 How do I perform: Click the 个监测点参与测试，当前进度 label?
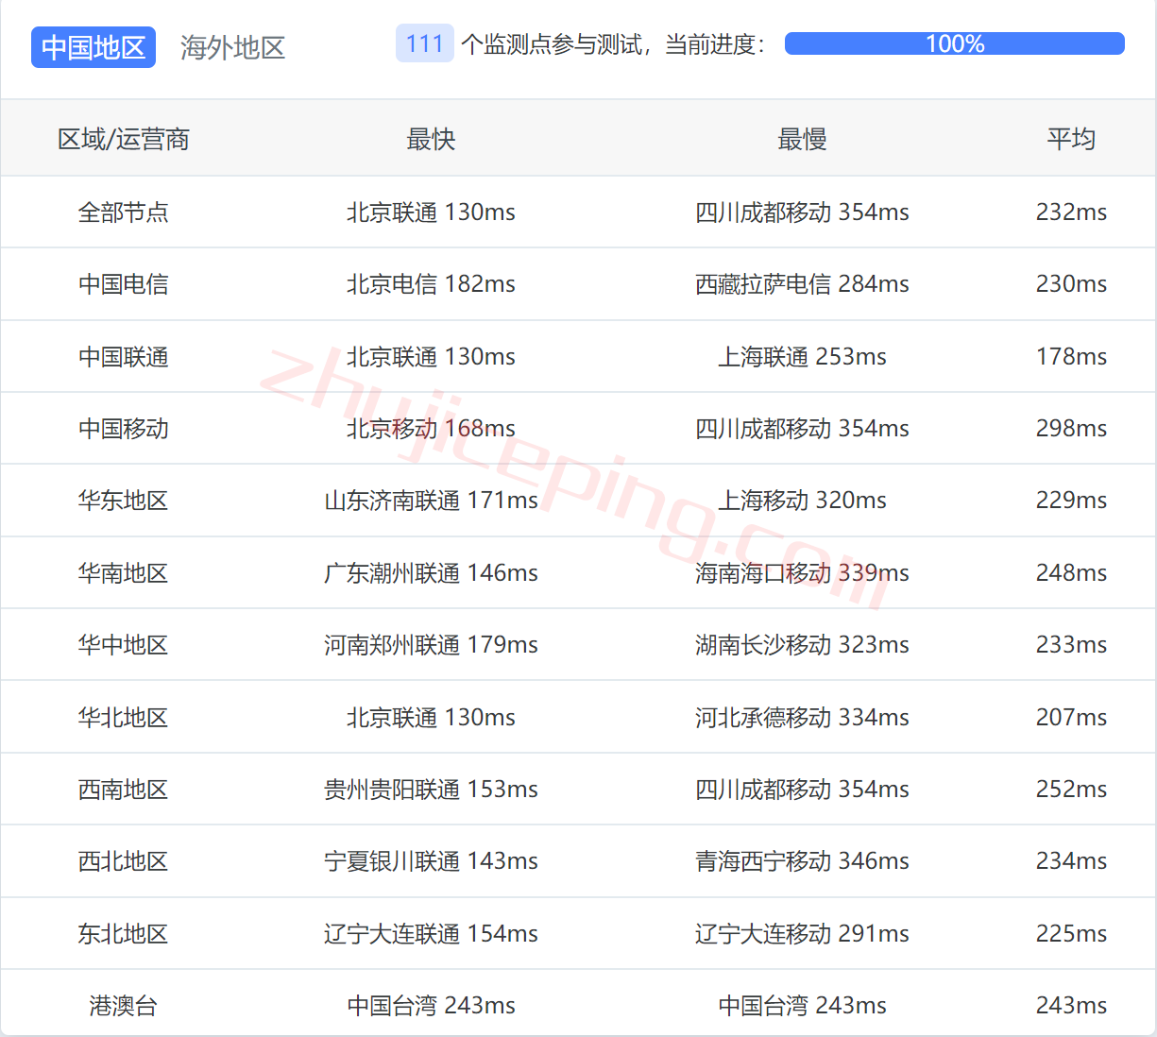tap(613, 44)
